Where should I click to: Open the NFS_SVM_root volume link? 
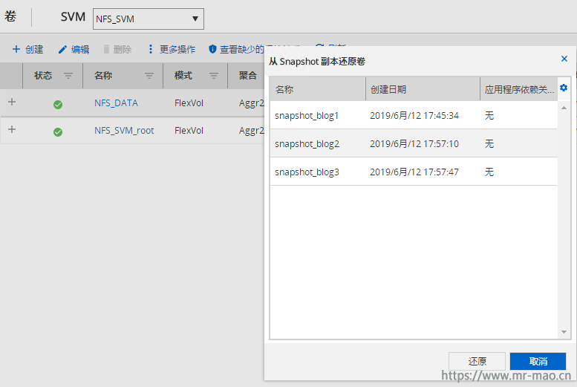pyautogui.click(x=124, y=130)
